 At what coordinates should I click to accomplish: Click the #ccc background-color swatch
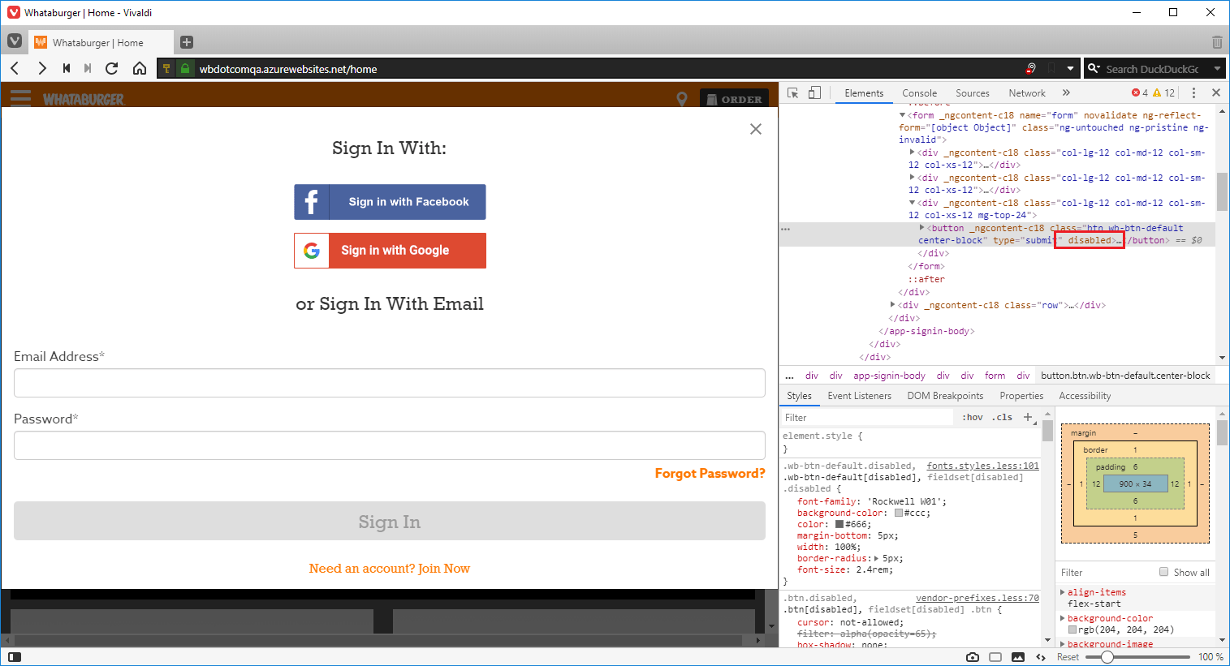[899, 513]
